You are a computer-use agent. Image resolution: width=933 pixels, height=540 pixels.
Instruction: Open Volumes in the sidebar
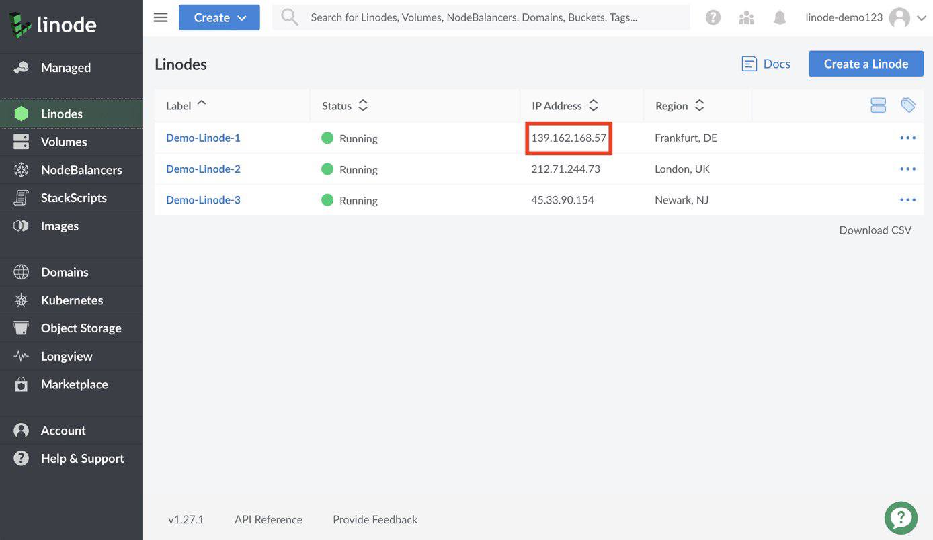[64, 142]
